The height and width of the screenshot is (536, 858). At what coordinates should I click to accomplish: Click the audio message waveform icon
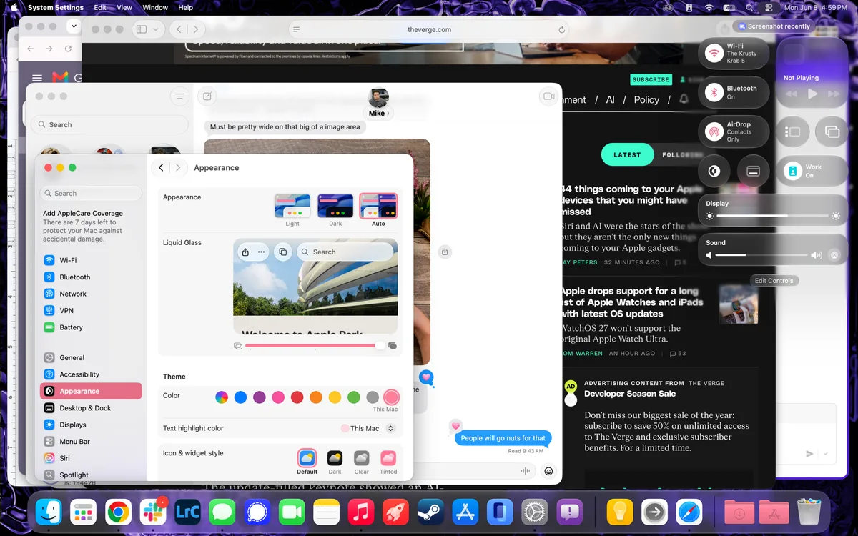coord(526,471)
